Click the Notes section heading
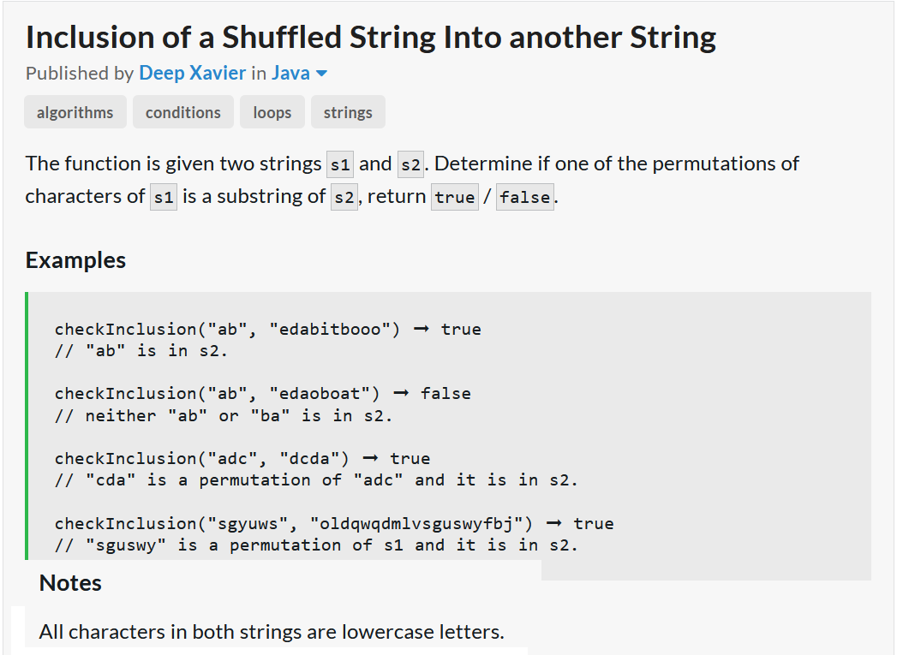897x655 pixels. tap(70, 583)
